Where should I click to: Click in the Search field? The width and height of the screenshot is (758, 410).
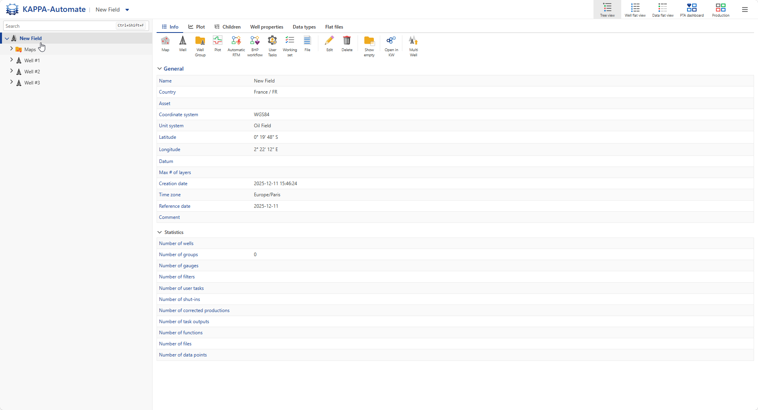pos(76,26)
